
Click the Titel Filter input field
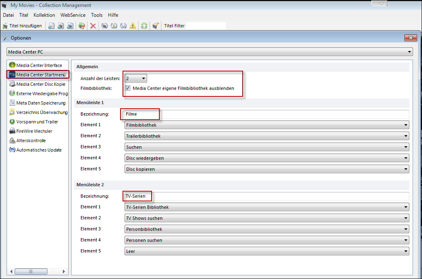pyautogui.click(x=205, y=26)
